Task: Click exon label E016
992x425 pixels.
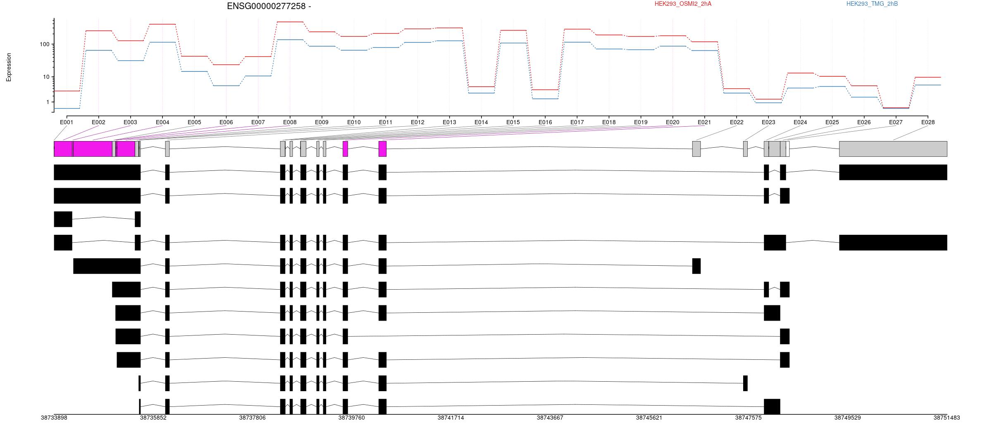Action: [x=545, y=122]
